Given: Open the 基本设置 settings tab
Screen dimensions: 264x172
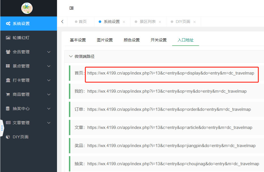Looking at the screenshot, I should point(78,40).
